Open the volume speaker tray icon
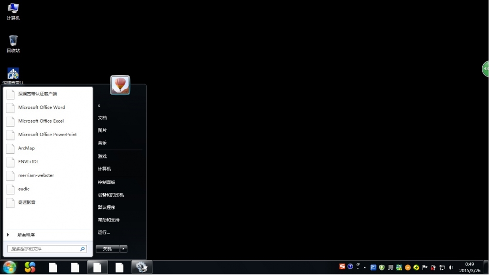The image size is (489, 275). tap(451, 267)
